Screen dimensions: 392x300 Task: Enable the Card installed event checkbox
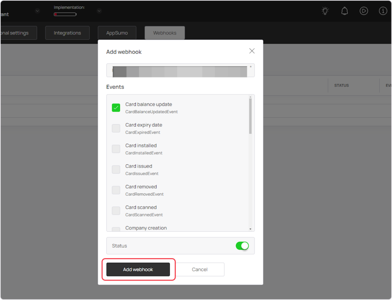(116, 149)
